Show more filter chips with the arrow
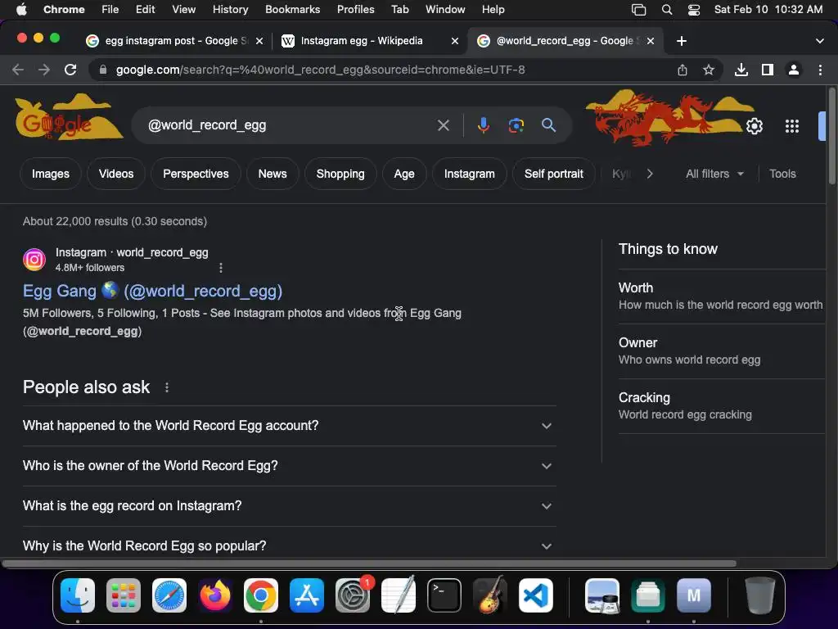Viewport: 838px width, 629px height. 649,174
